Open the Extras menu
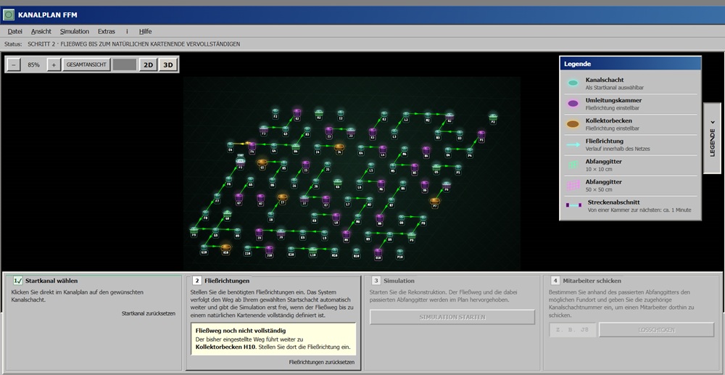The image size is (725, 375). [107, 31]
